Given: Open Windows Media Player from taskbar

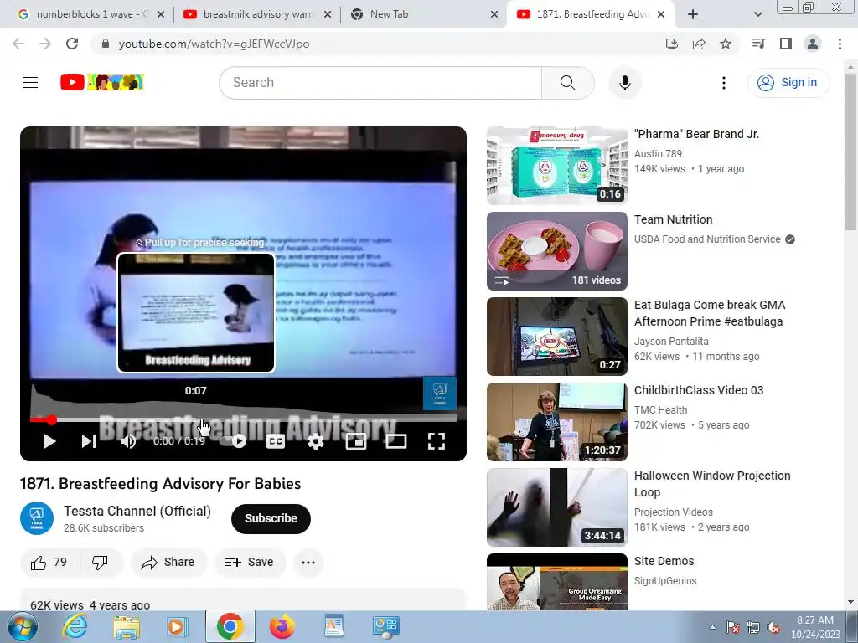Looking at the screenshot, I should pos(178,627).
